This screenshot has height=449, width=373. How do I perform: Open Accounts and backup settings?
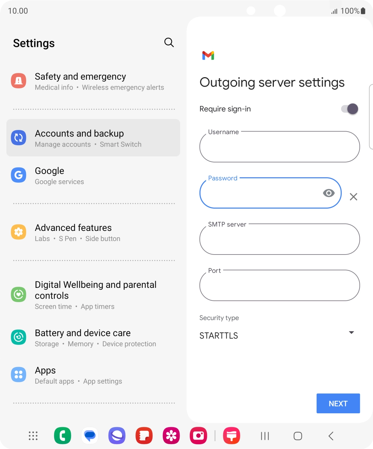click(x=93, y=138)
